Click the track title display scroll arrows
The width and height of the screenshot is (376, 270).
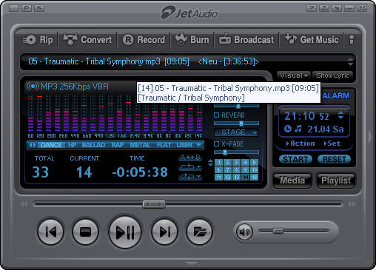tap(350, 61)
